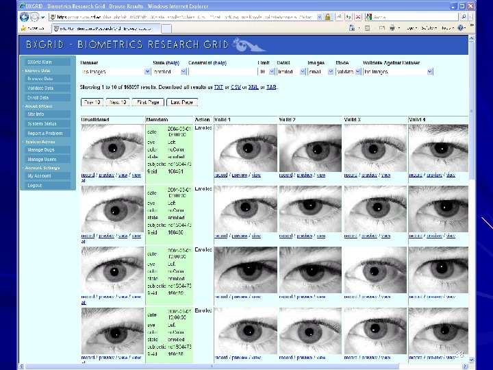Click Report a Problem in sidebar
This screenshot has width=493, height=370.
click(x=47, y=133)
